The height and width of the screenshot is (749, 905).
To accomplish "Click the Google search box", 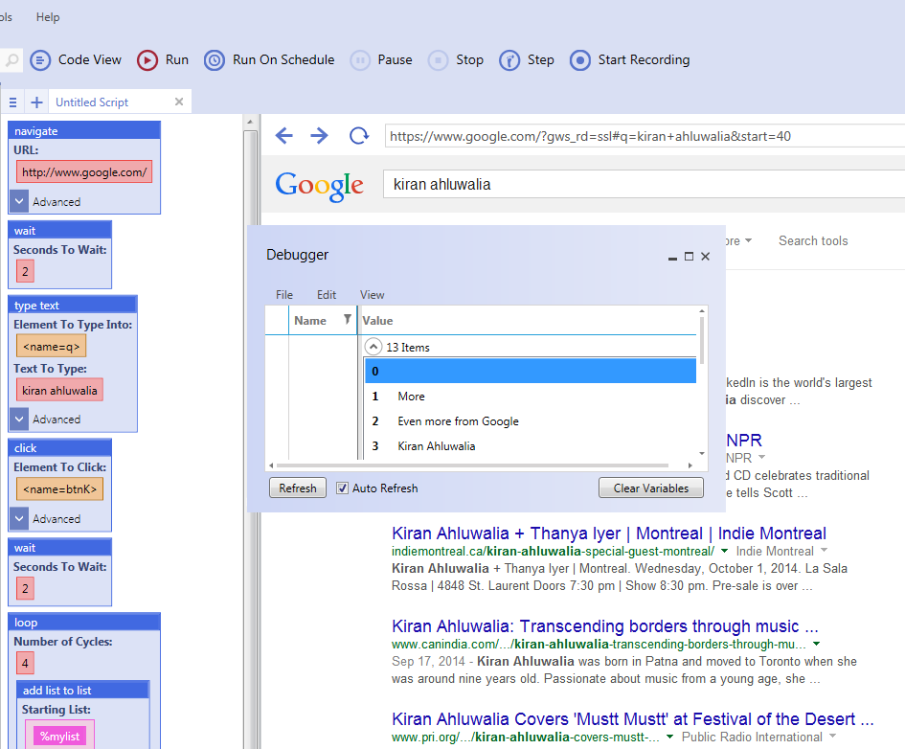I will pyautogui.click(x=645, y=184).
